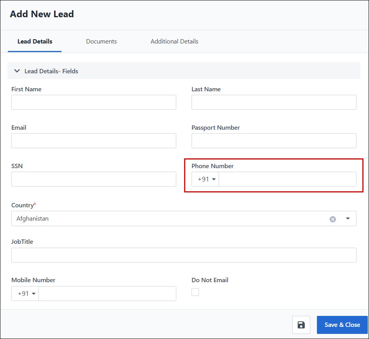Focus the SSN input field

click(94, 179)
